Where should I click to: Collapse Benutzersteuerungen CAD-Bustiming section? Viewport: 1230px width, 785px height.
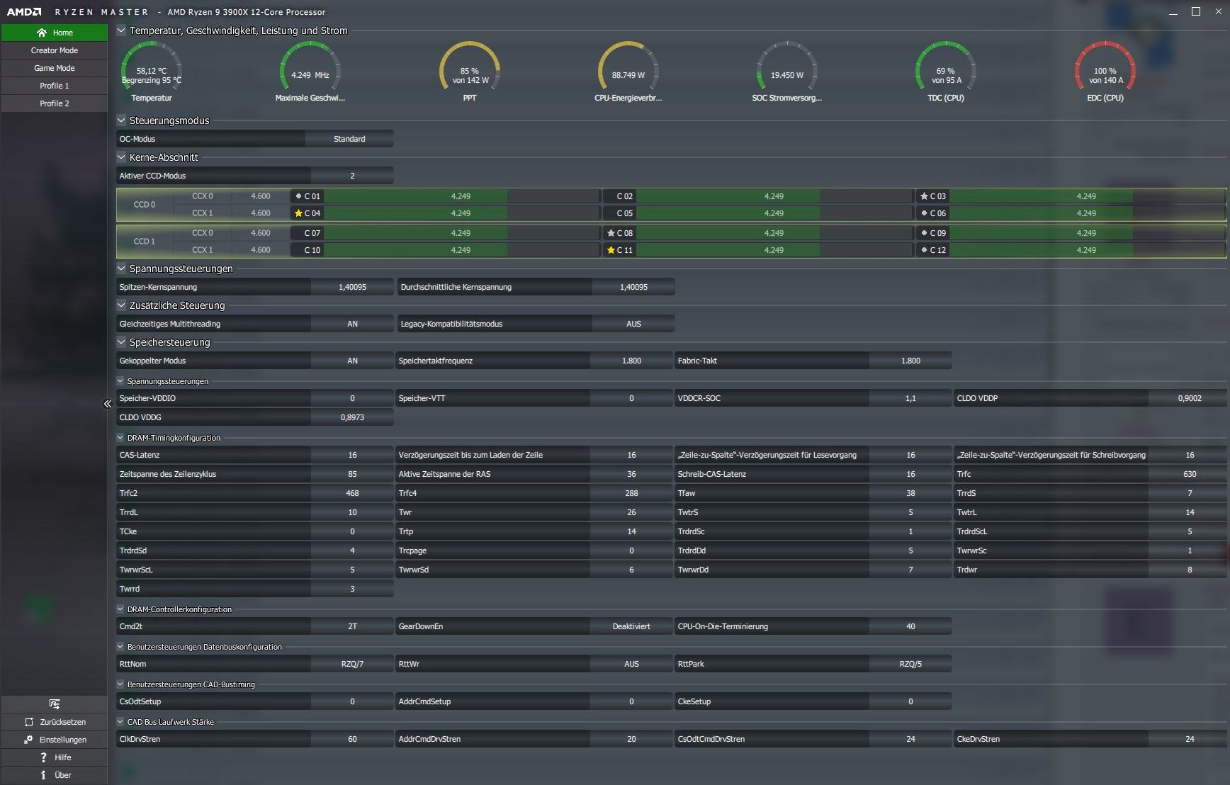[120, 684]
